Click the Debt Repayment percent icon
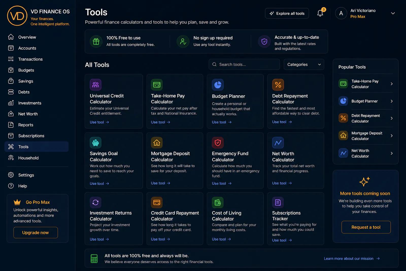This screenshot has height=271, width=406. 278,85
